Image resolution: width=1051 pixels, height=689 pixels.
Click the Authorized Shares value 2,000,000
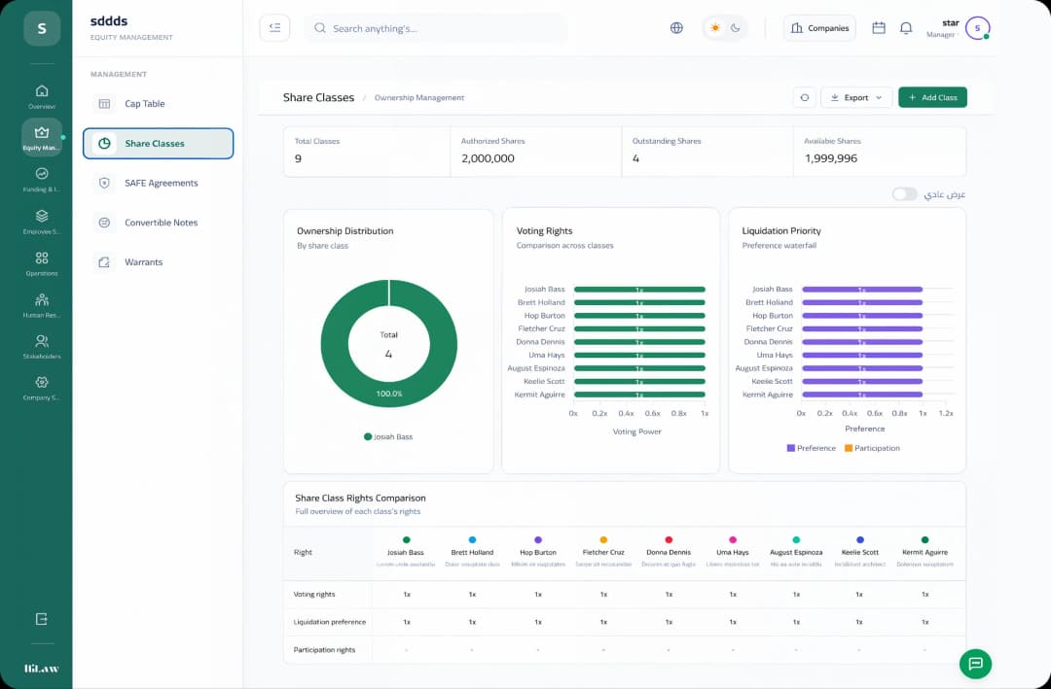[488, 158]
